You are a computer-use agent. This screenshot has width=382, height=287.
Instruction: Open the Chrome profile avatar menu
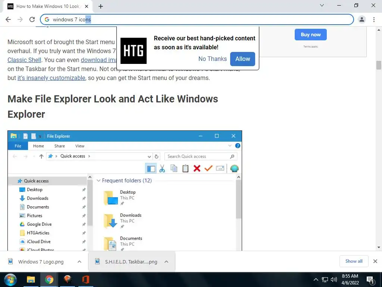[362, 19]
